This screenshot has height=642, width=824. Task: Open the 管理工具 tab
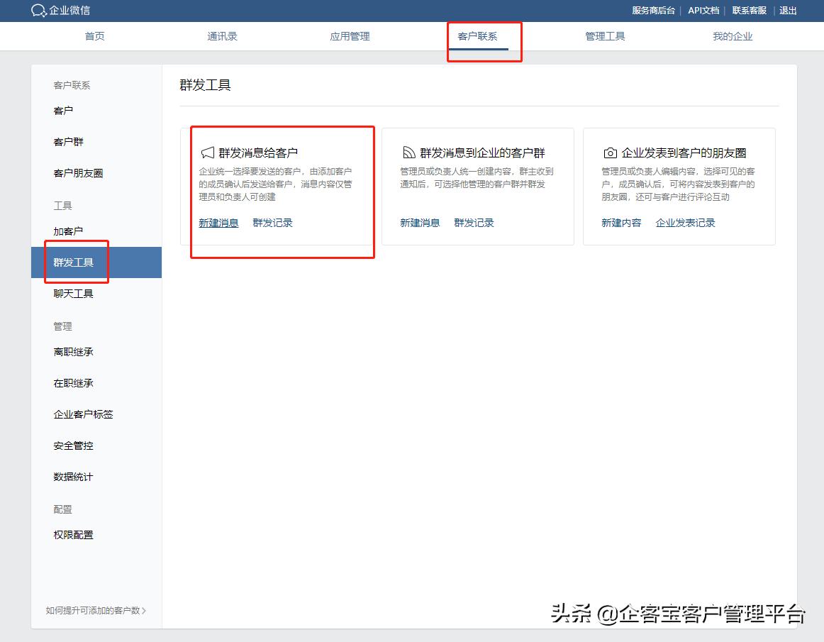click(x=605, y=35)
